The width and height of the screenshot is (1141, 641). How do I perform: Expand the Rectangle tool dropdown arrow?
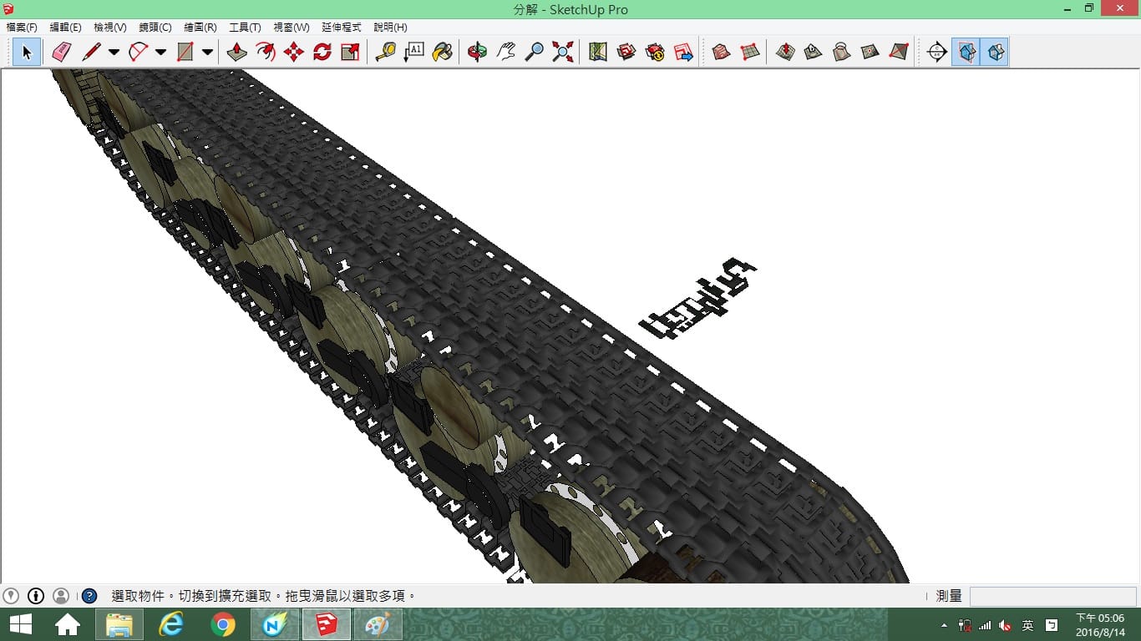pos(207,52)
